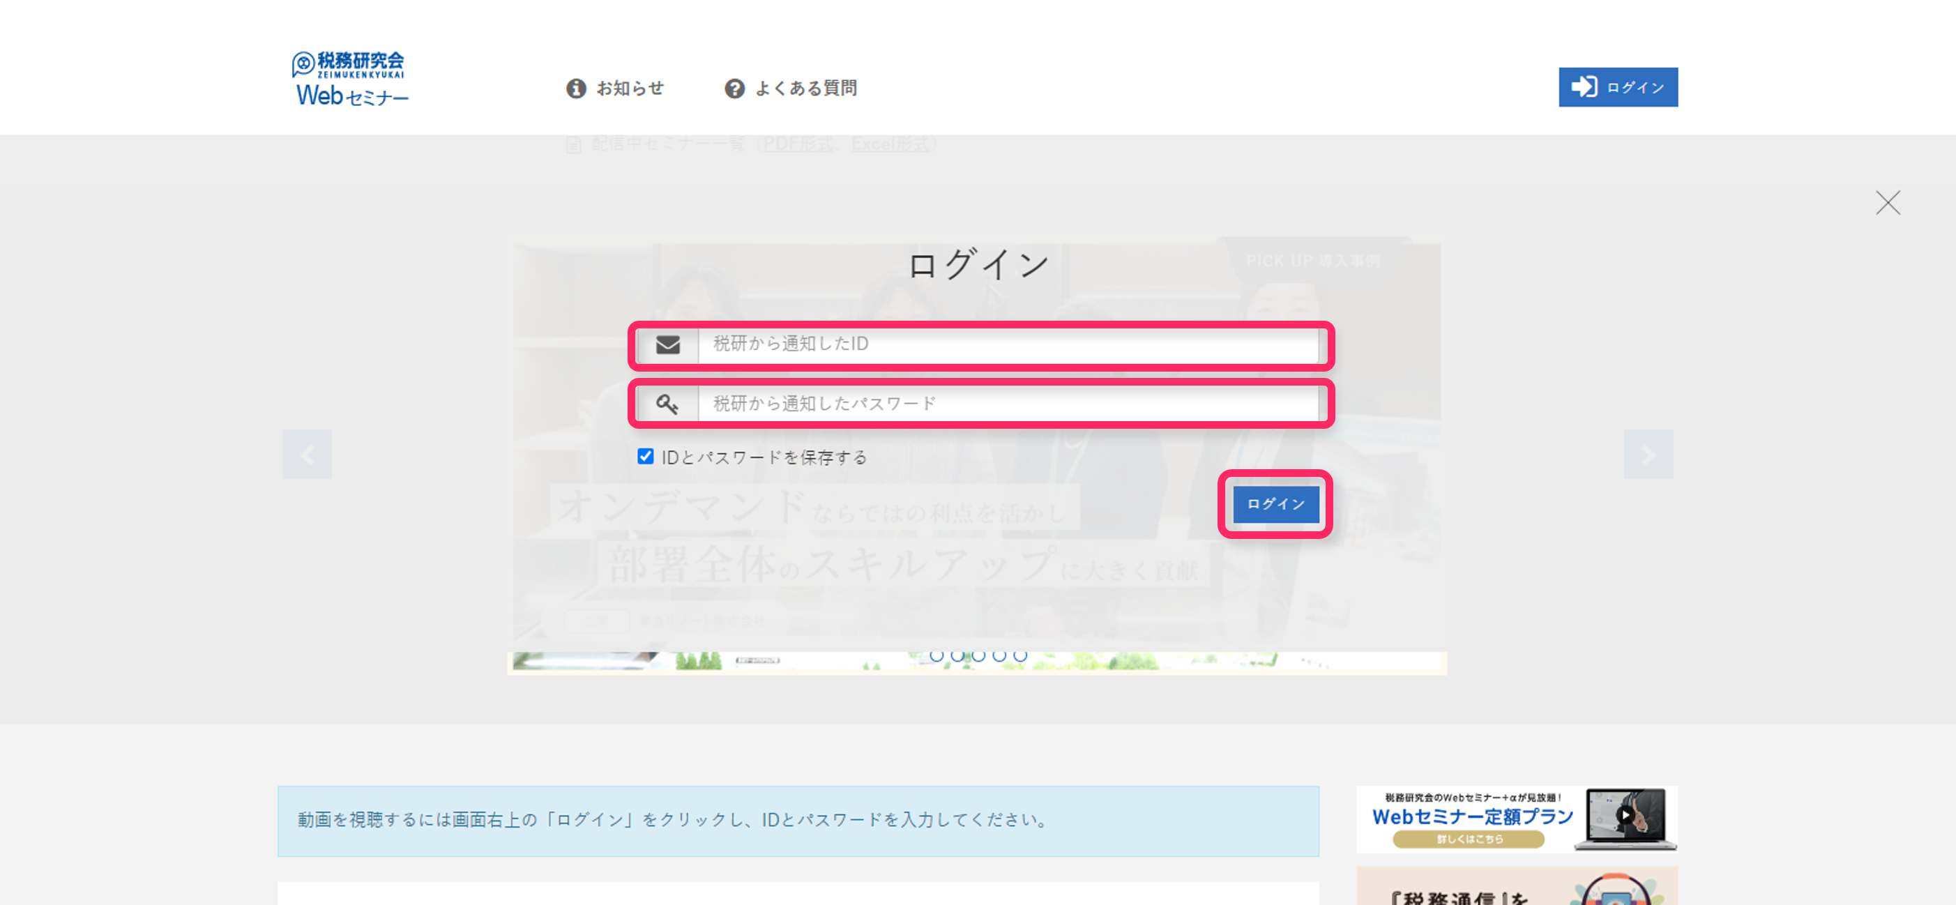Click the 税務研究会 Webセミナー logo
The image size is (1956, 905).
(350, 79)
